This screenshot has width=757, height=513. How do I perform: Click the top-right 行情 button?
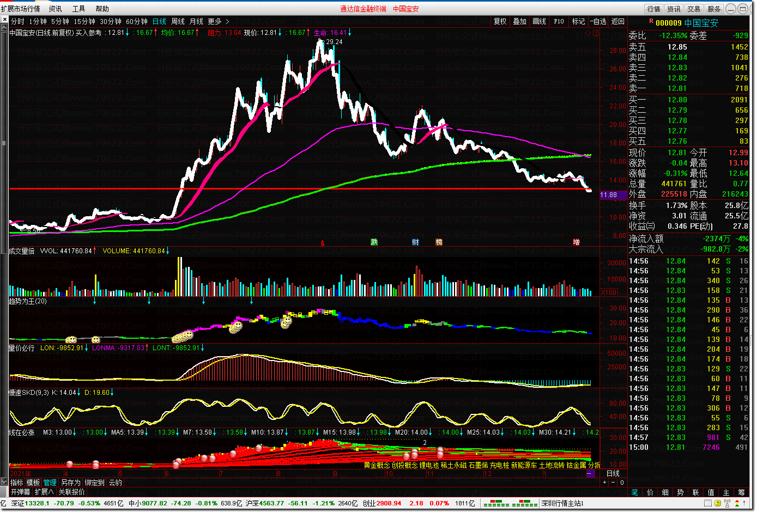654,9
